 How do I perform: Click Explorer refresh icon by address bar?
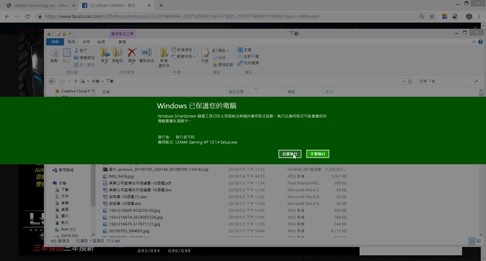tap(410, 81)
